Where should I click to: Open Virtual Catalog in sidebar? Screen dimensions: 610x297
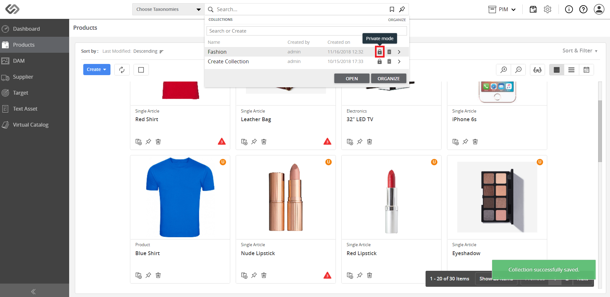(35, 125)
